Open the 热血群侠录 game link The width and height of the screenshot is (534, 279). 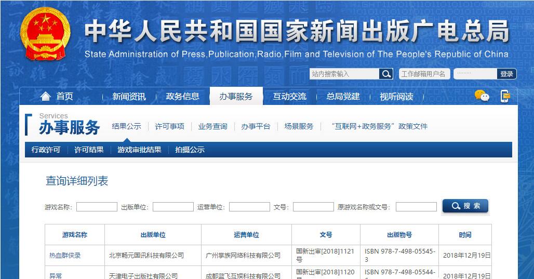click(x=65, y=255)
